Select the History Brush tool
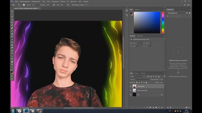Viewport: 202px width, 113px height. pos(12,36)
